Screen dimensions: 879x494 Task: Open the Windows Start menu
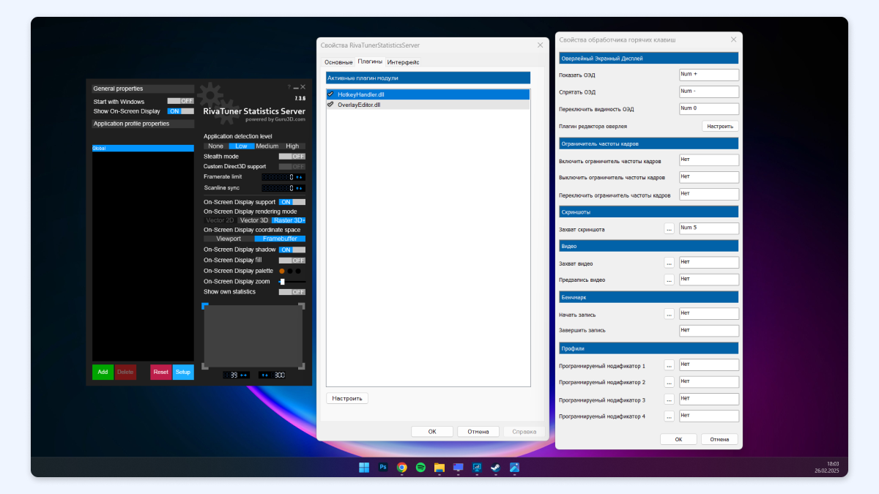coord(364,467)
